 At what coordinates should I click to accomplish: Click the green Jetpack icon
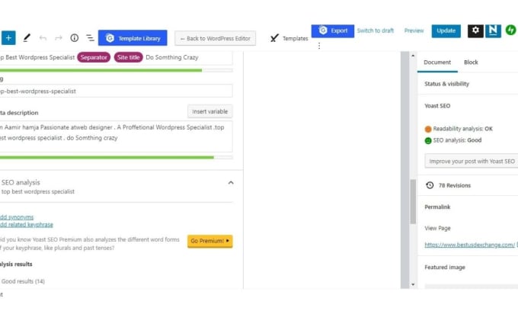coord(510,30)
